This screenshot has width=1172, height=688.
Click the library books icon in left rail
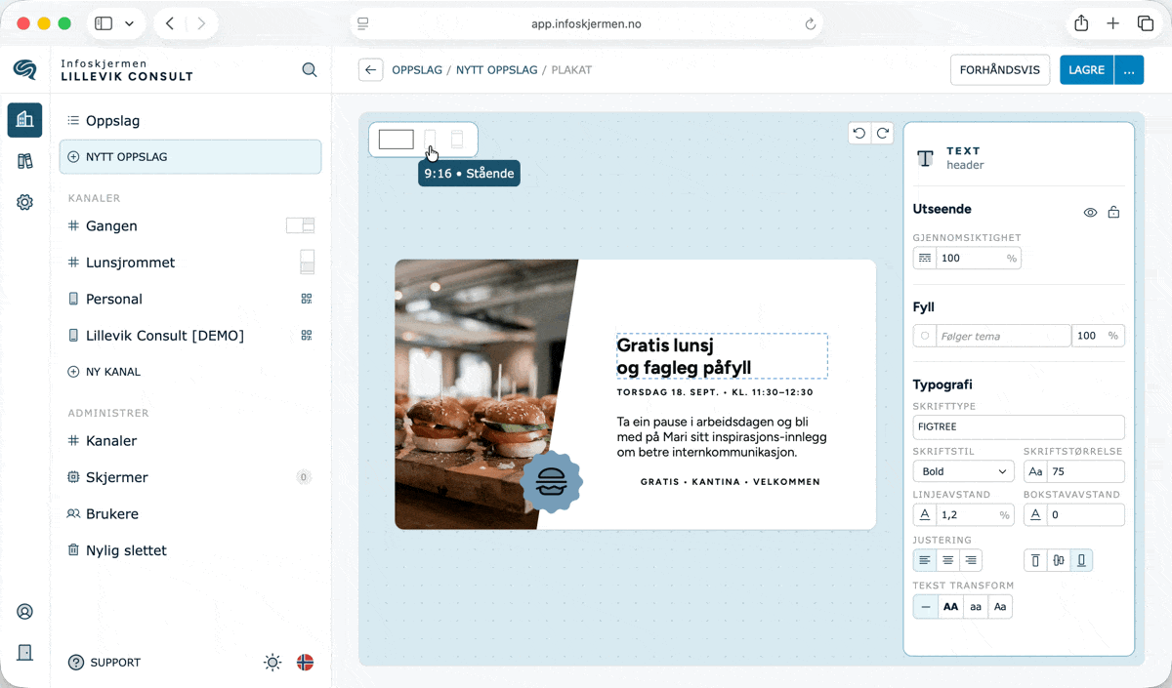point(25,161)
